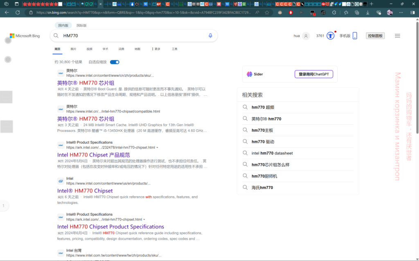Open the hua account avatar icon

[x=306, y=36]
